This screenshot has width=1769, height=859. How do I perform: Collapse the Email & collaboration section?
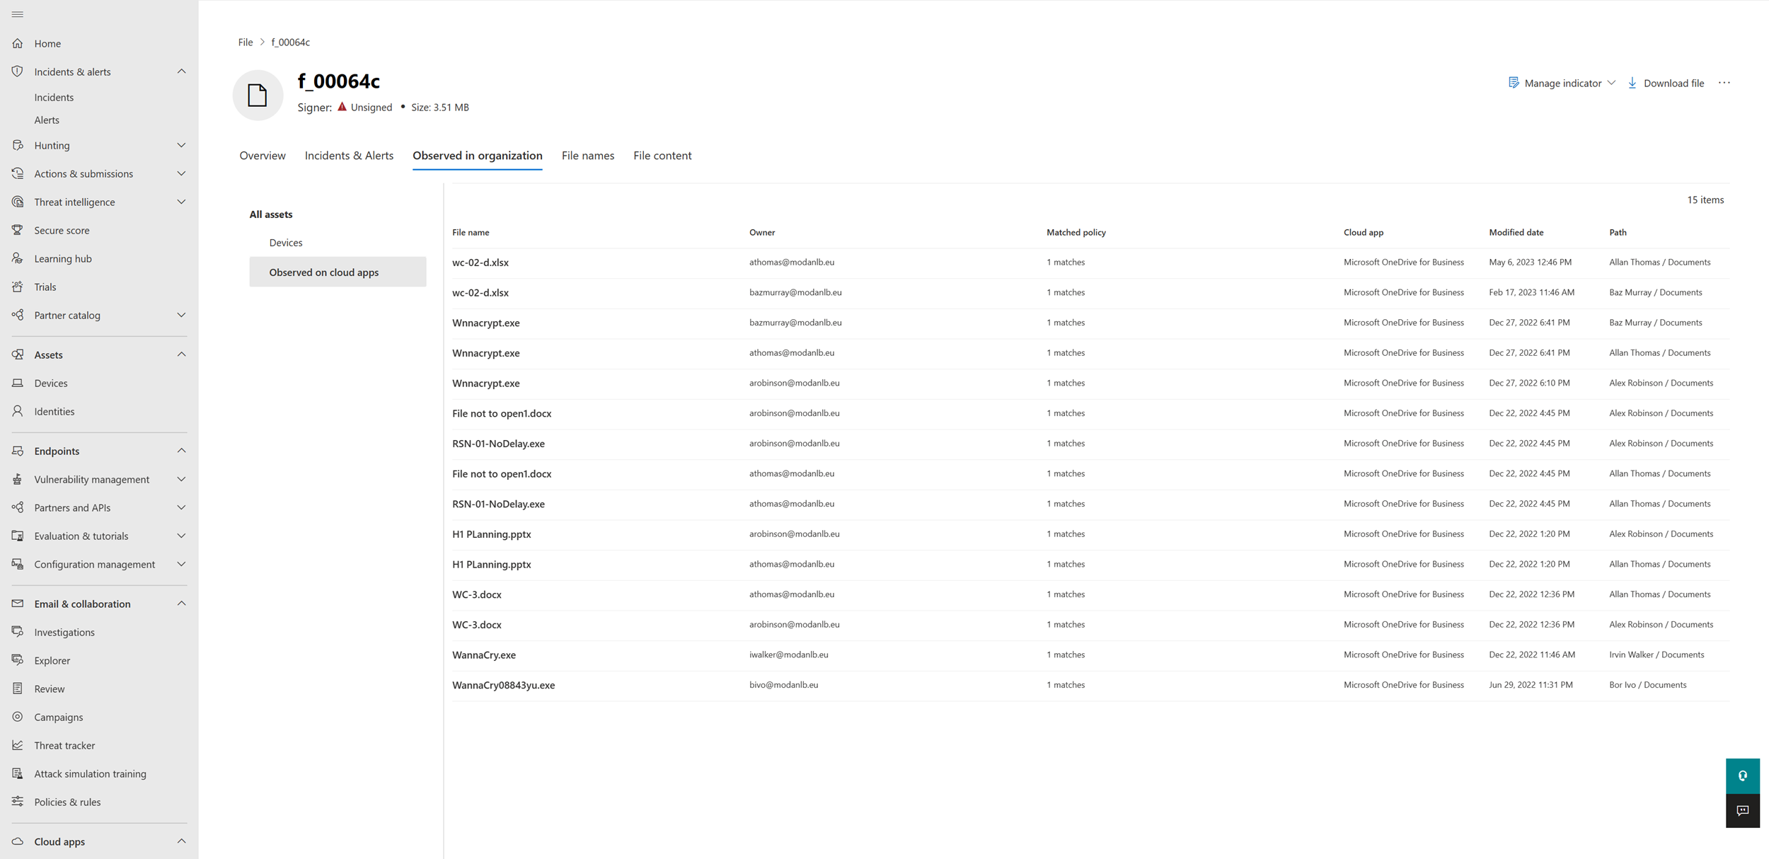(x=181, y=604)
